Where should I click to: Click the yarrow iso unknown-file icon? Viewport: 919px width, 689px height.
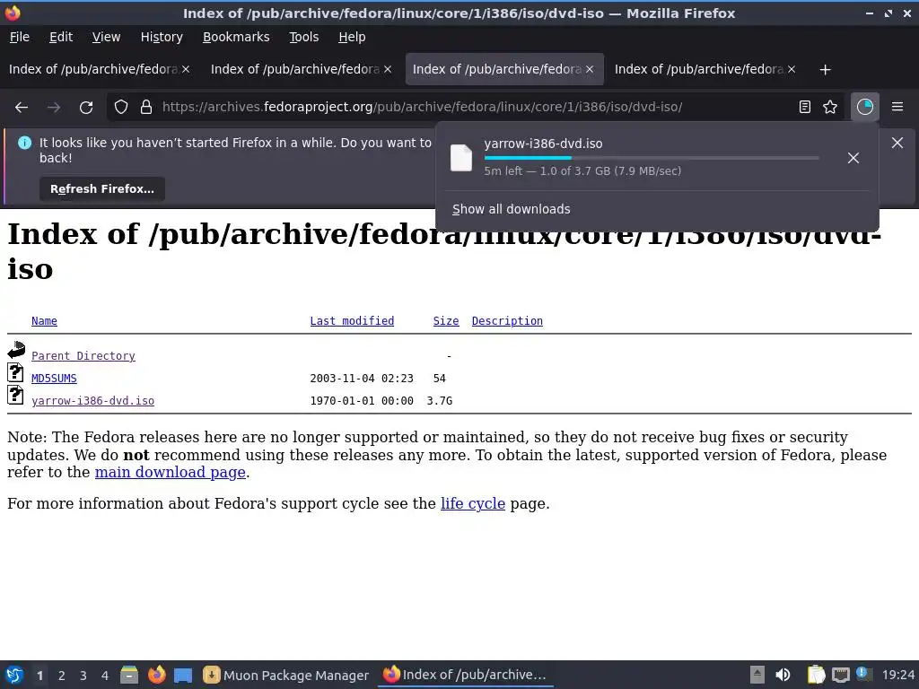(x=16, y=395)
